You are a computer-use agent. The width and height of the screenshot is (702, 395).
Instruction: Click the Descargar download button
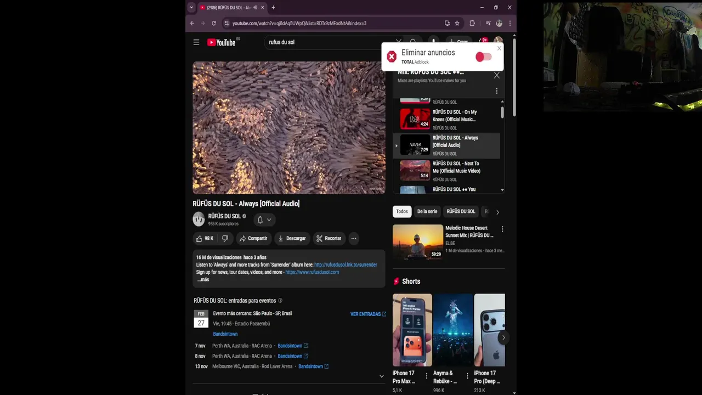(292, 238)
